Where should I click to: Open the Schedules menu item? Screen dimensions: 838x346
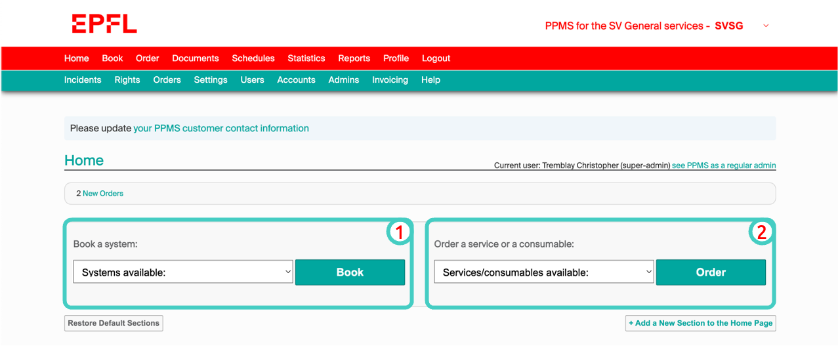click(x=253, y=58)
